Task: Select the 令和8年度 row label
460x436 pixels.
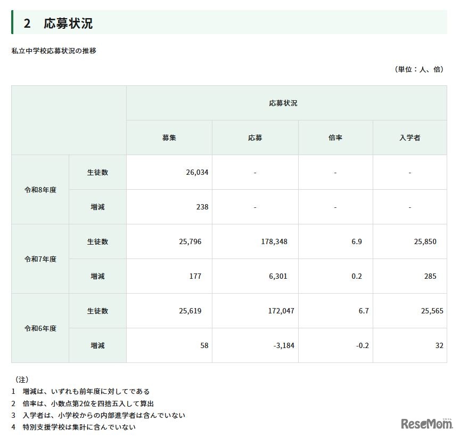Action: (39, 189)
